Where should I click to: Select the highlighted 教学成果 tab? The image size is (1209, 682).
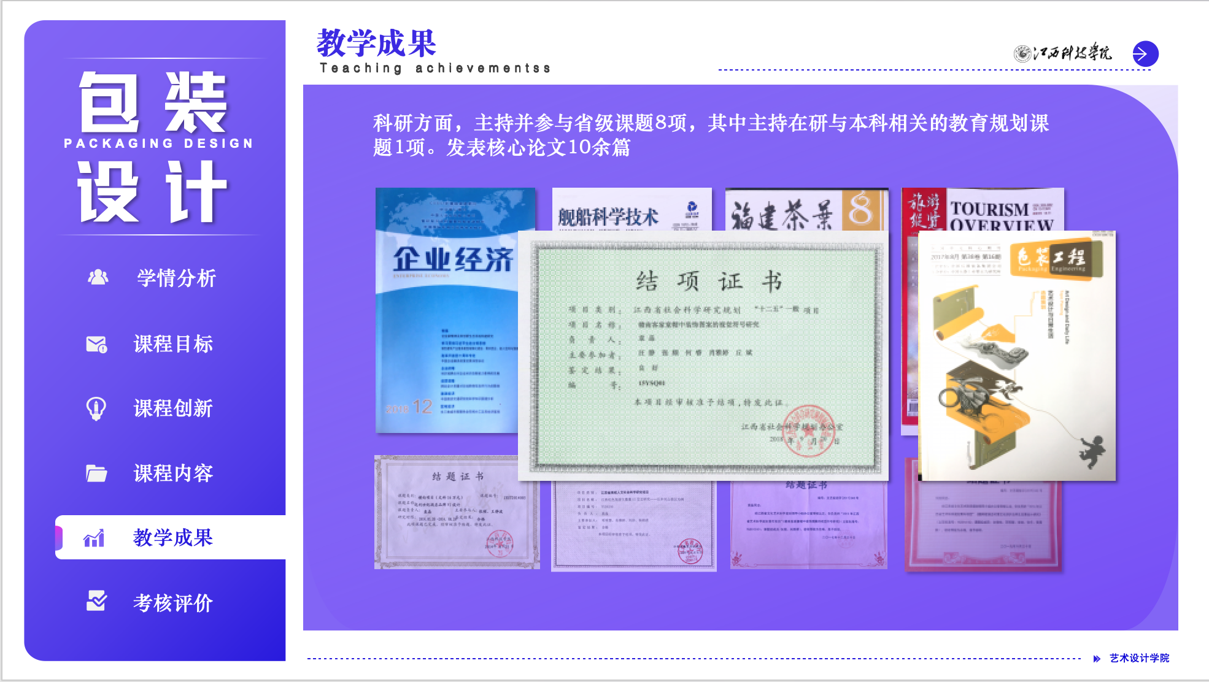click(173, 538)
